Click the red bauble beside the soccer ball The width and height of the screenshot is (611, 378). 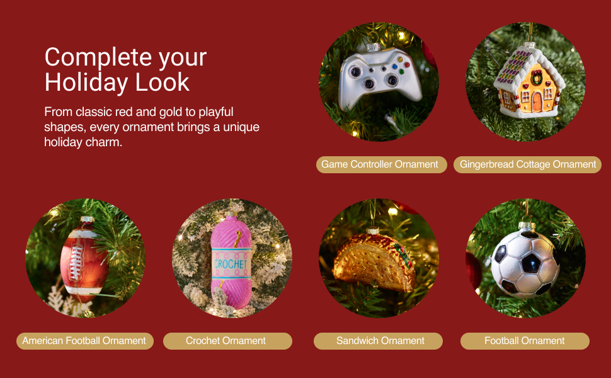coord(473,270)
